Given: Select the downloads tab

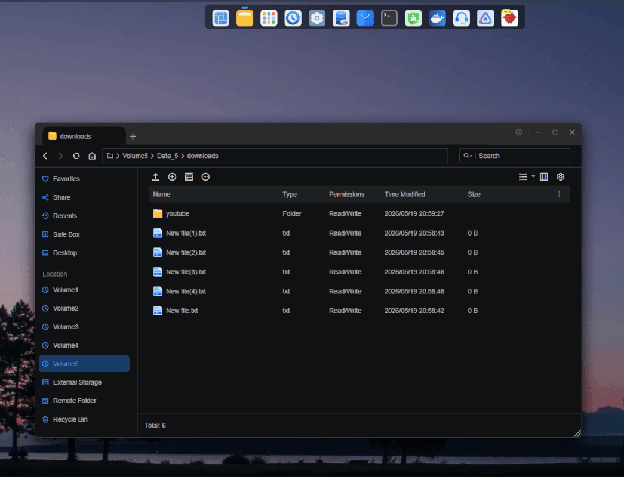Looking at the screenshot, I should 84,137.
